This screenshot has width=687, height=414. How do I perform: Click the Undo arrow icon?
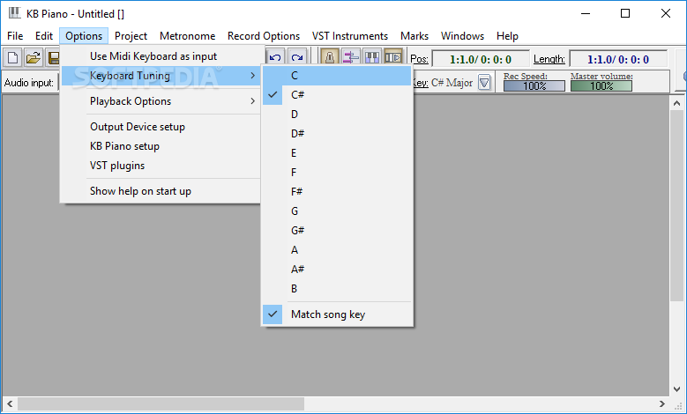[x=275, y=58]
